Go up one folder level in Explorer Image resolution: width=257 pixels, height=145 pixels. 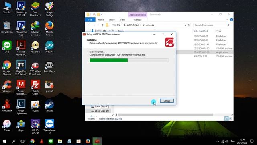tap(102, 25)
